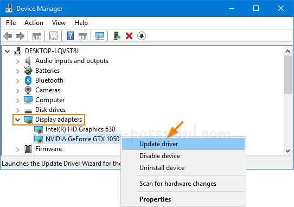
Task: Click the Disk drives category icon
Action: pyautogui.click(x=28, y=111)
